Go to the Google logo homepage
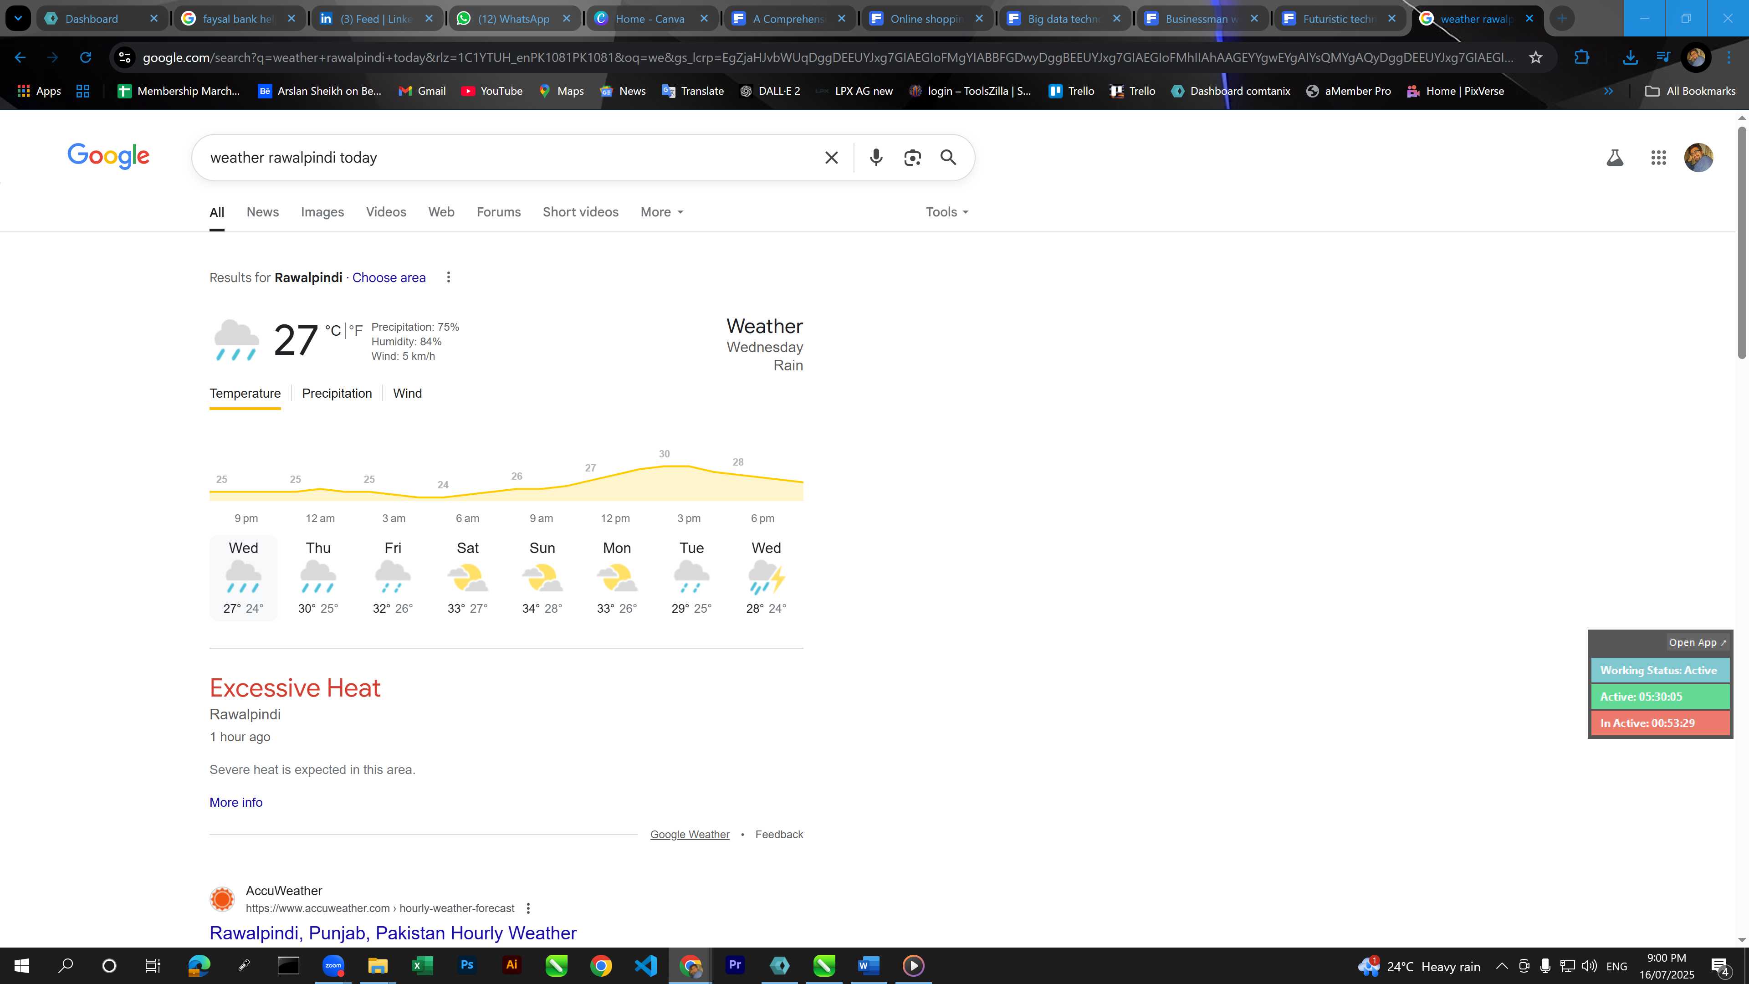The height and width of the screenshot is (984, 1749). pos(109,156)
